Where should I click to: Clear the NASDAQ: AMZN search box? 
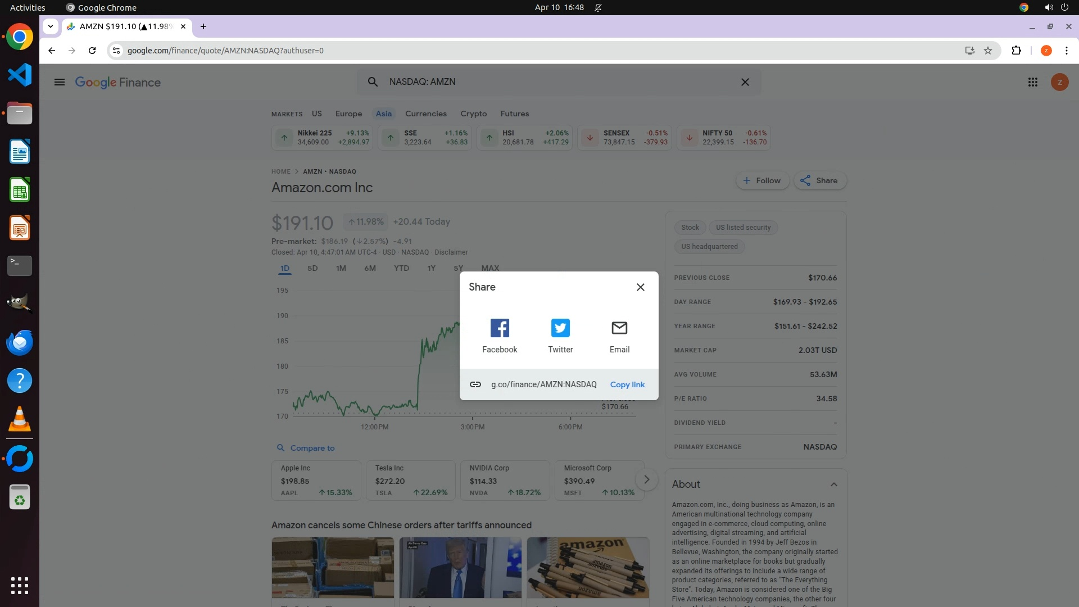tap(745, 82)
